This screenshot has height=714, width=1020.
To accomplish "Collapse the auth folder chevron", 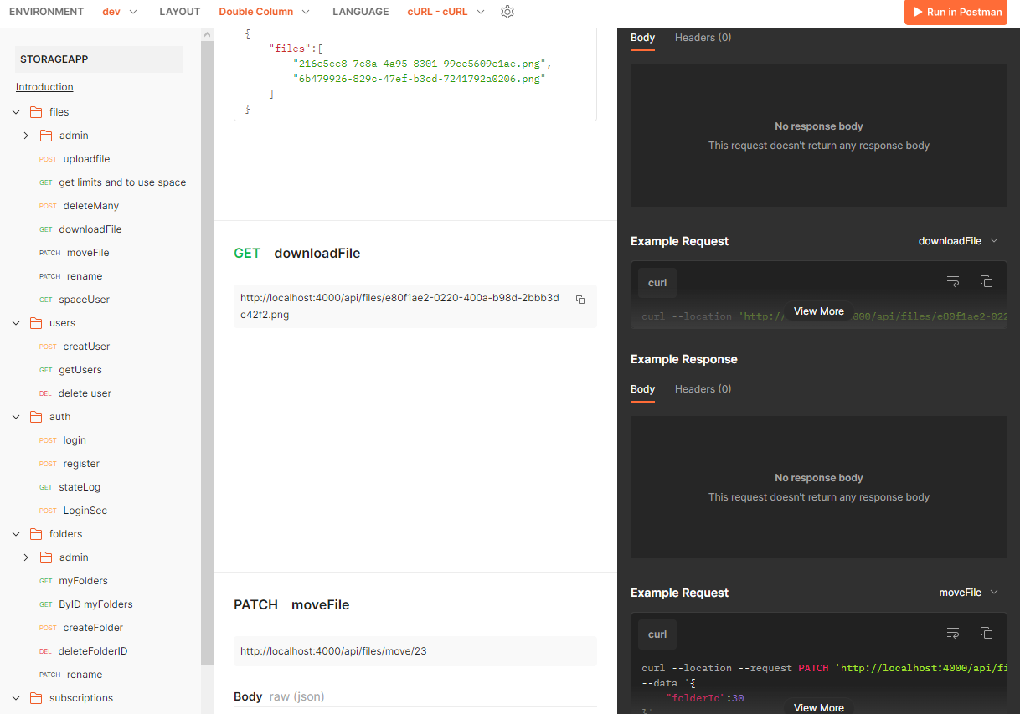I will tap(16, 417).
